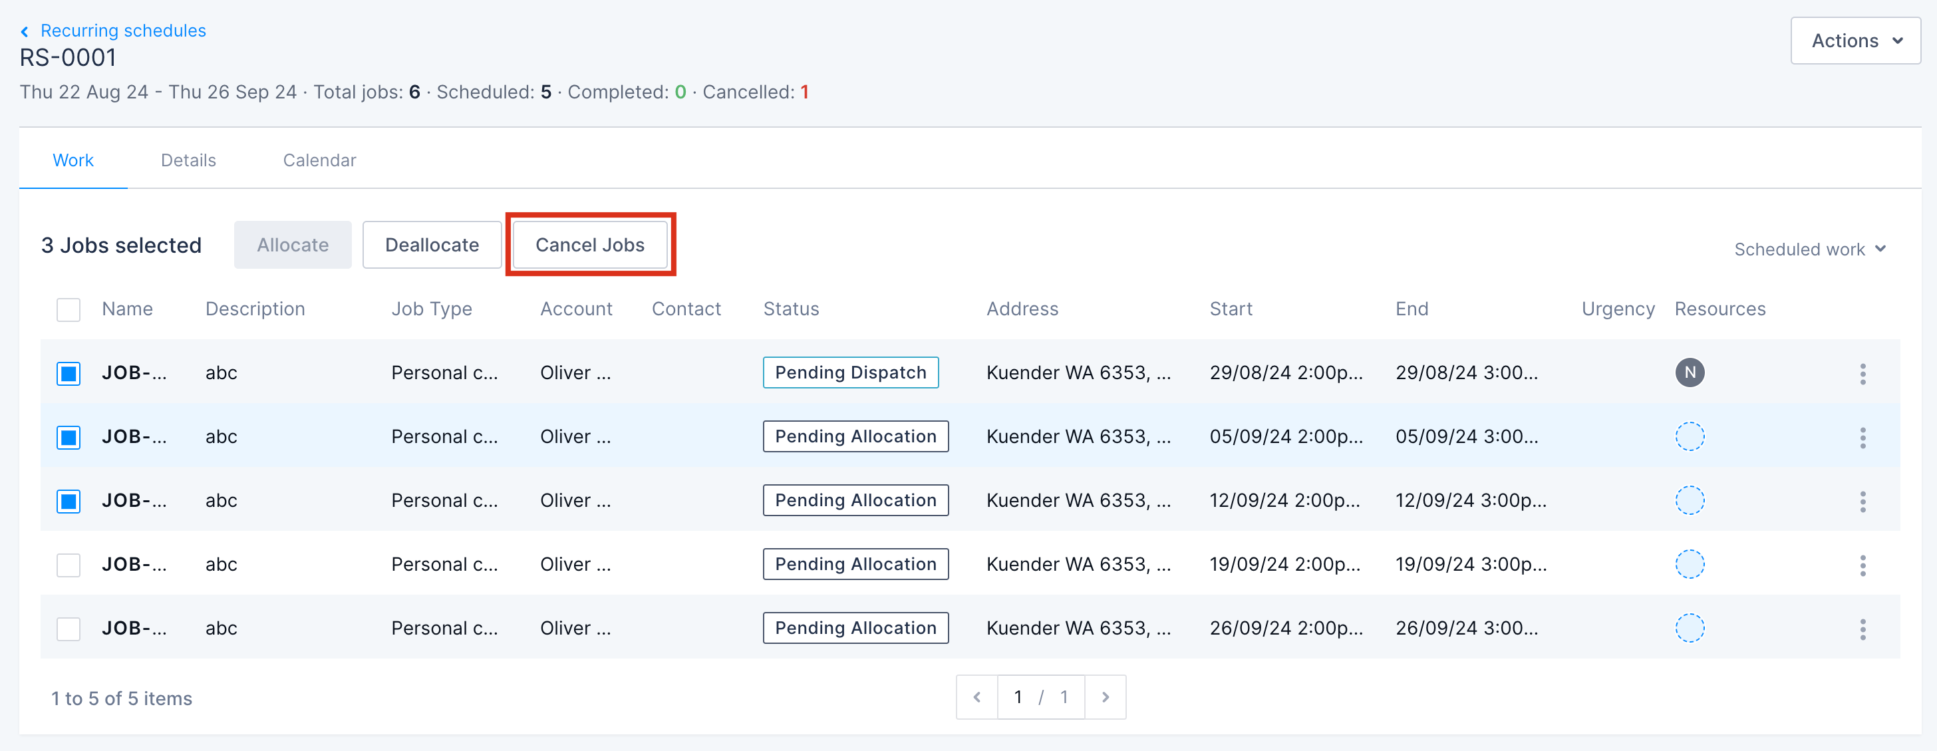Click back chevron to Recurring schedules
Image resolution: width=1937 pixels, height=751 pixels.
point(25,31)
